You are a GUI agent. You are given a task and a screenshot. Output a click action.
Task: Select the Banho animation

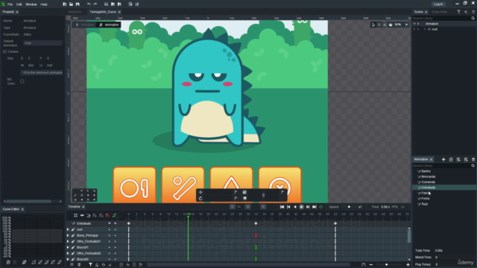(426, 171)
